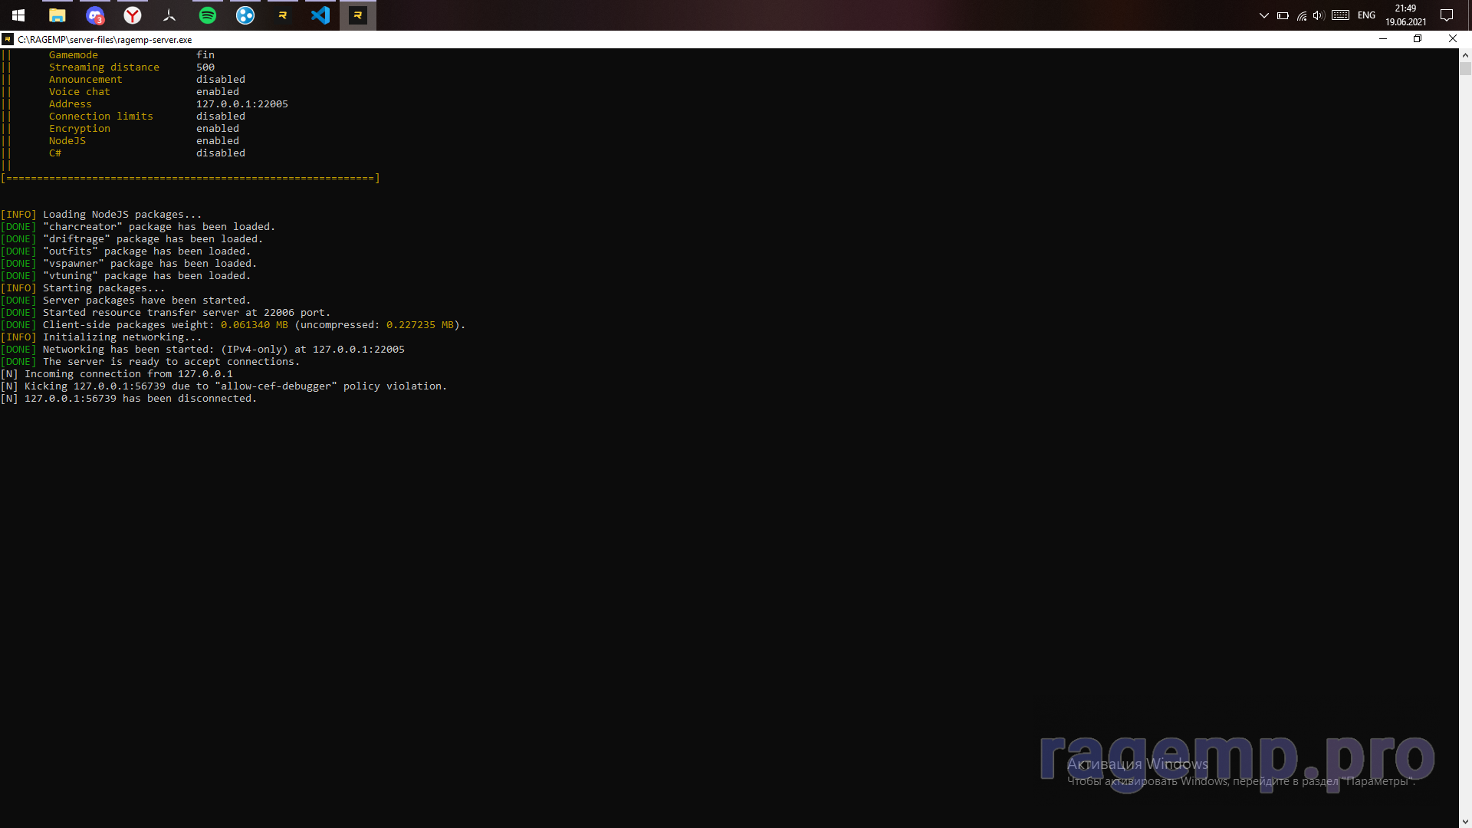Minimize the ragemp-server console window

coord(1383,39)
